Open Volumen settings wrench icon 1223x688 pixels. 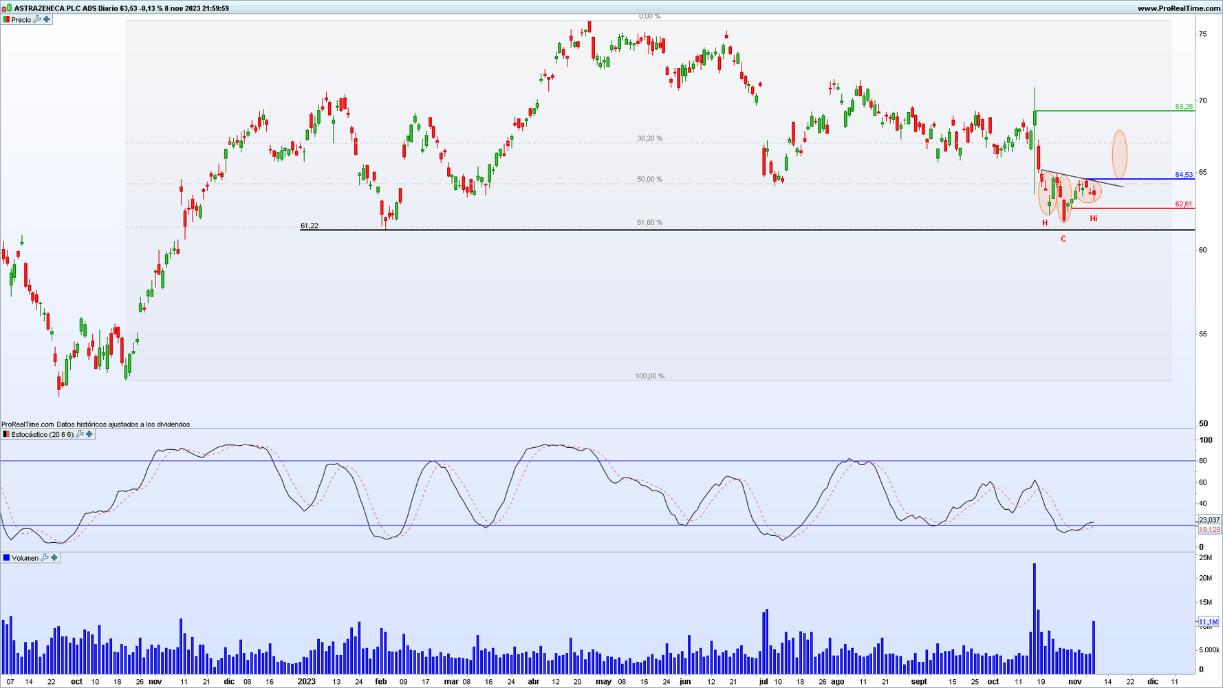[x=45, y=557]
